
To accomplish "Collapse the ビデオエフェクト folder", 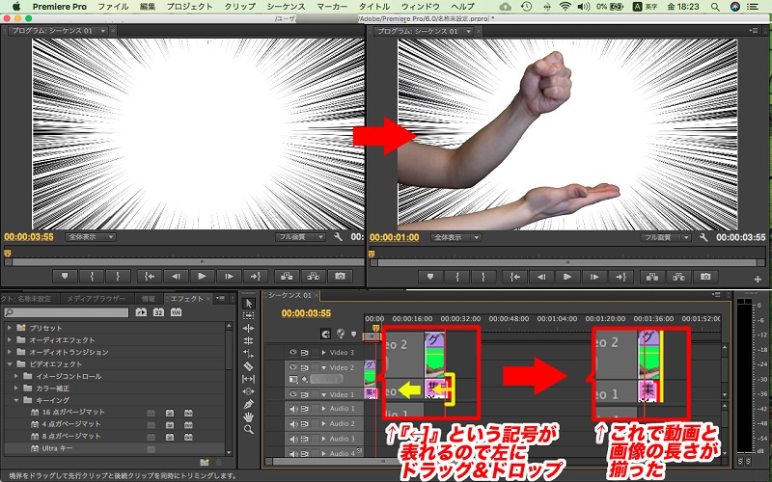I will click(x=10, y=364).
